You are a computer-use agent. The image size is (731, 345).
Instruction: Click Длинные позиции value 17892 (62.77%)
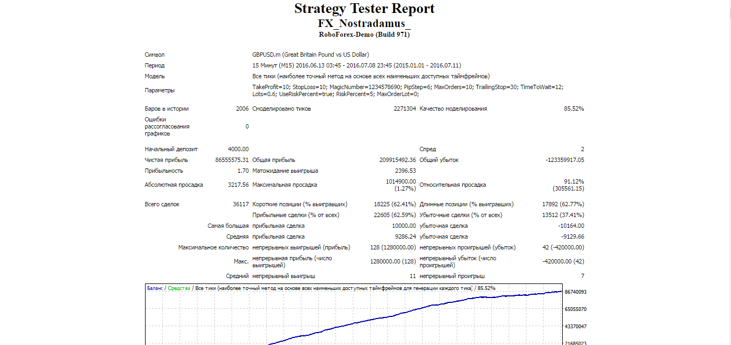click(x=563, y=204)
